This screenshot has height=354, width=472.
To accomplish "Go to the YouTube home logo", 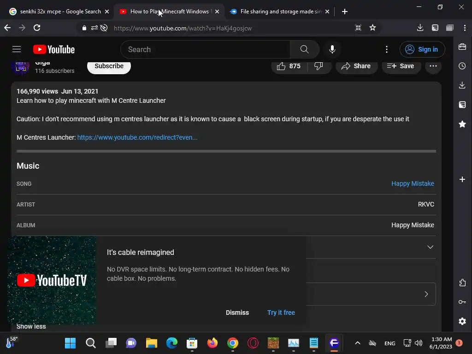I will point(54,49).
